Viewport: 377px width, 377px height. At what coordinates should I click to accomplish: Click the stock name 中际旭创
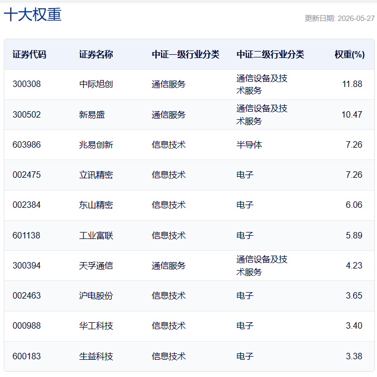point(96,84)
